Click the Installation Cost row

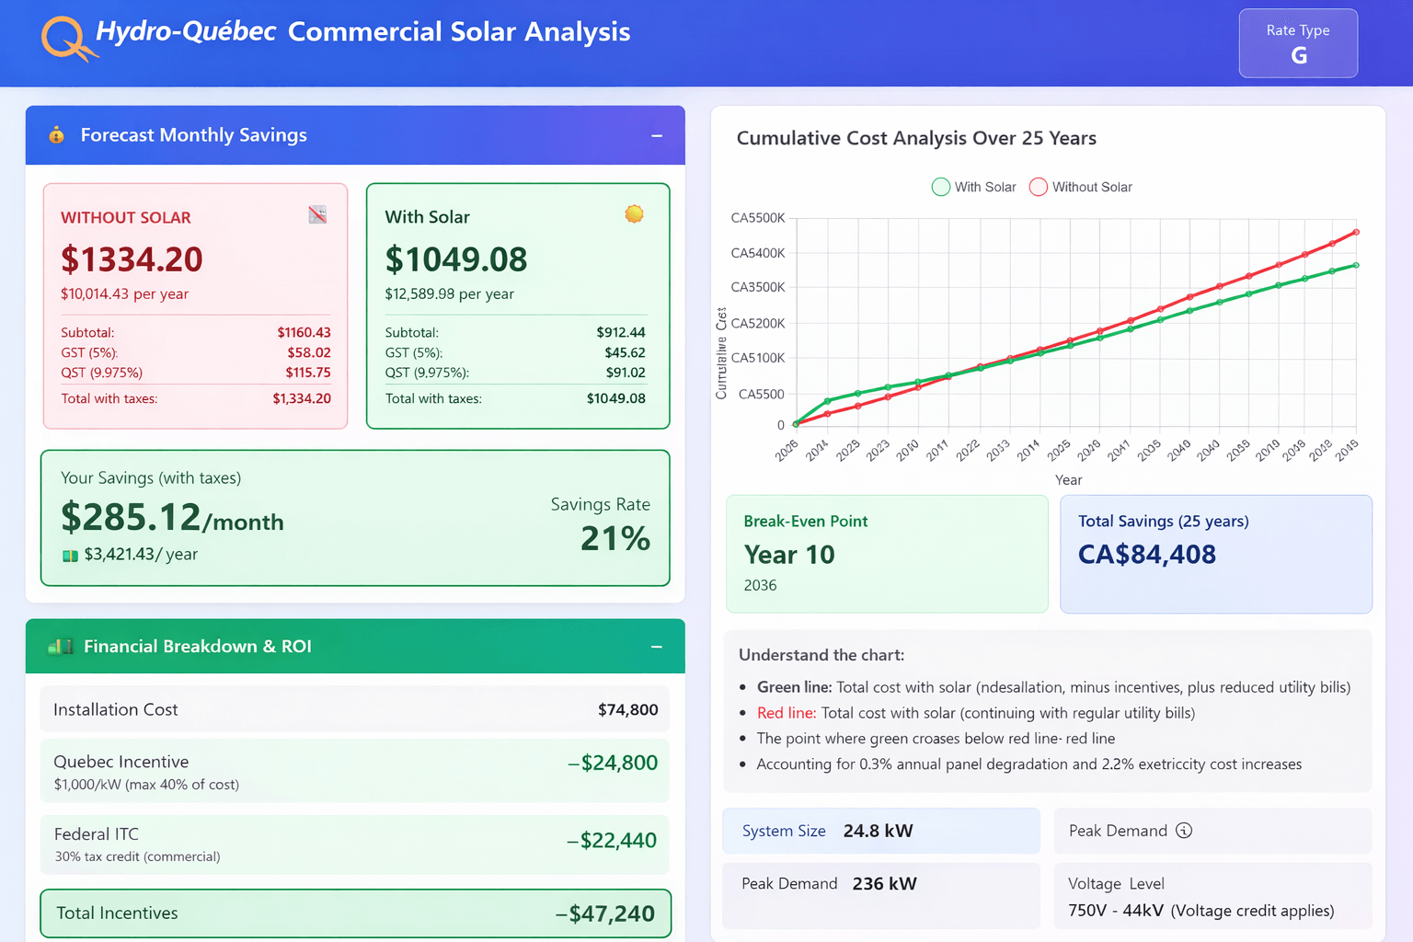coord(355,709)
